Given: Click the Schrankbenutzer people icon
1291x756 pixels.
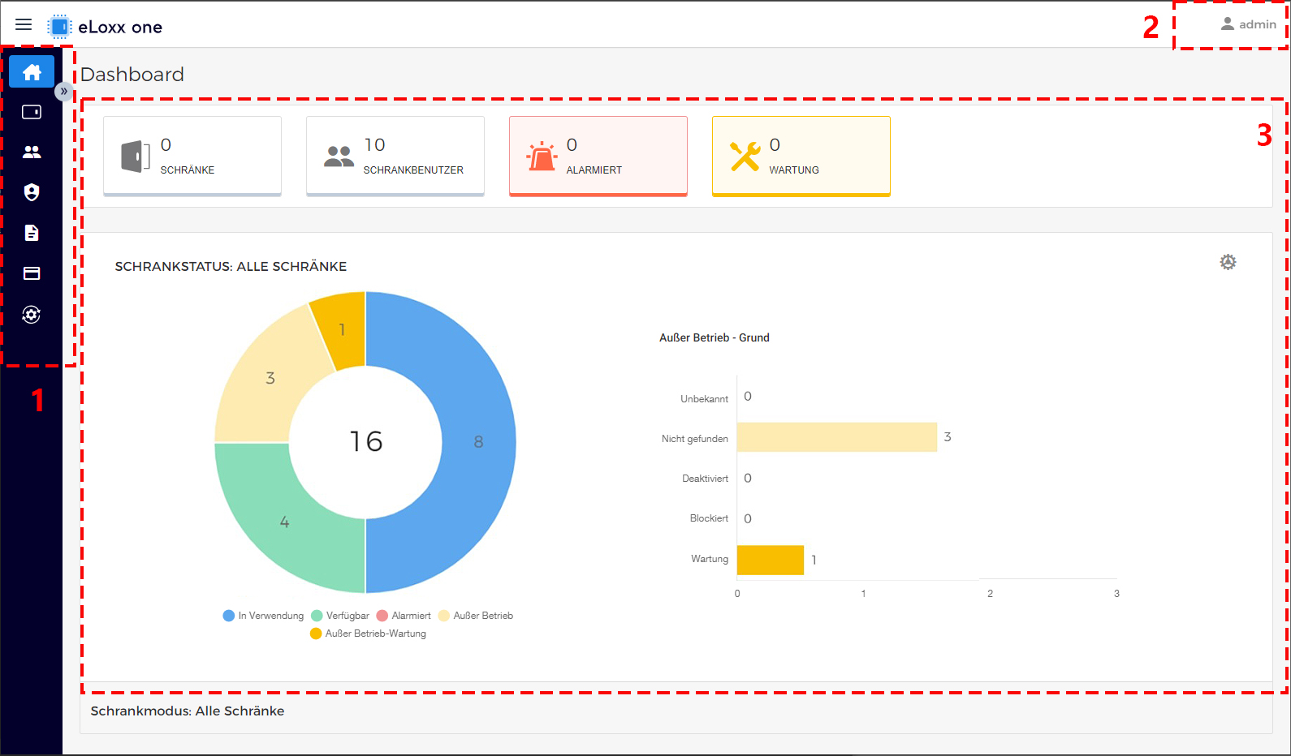Looking at the screenshot, I should (x=339, y=157).
